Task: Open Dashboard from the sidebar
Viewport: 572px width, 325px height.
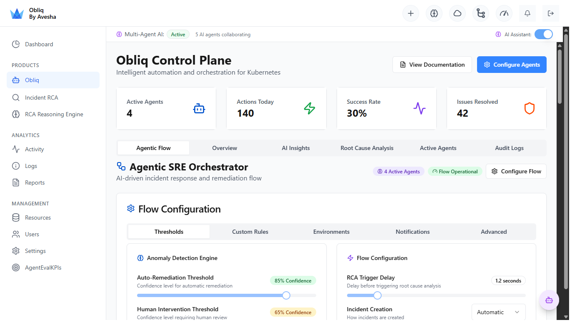Action: [53, 44]
